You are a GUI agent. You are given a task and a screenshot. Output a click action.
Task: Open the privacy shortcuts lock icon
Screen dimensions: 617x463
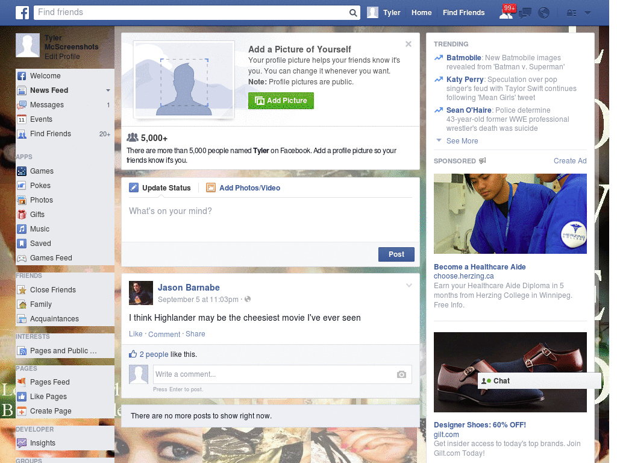[571, 13]
